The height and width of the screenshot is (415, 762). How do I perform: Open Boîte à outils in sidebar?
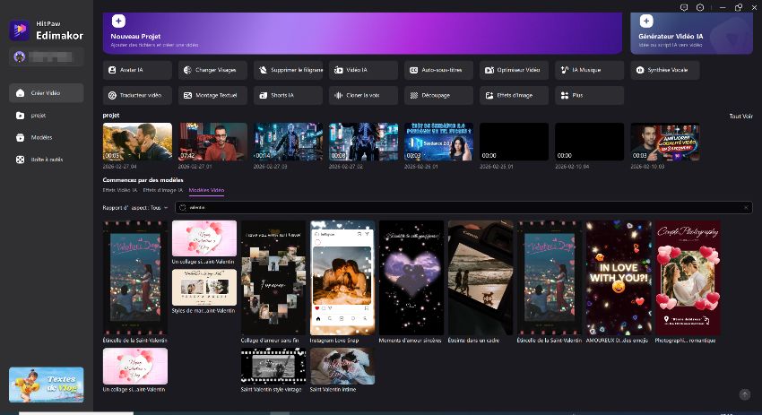pyautogui.click(x=46, y=160)
